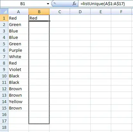This screenshot has width=133, height=132.
Task: Select row 13 header
Action: [x=4, y=95]
